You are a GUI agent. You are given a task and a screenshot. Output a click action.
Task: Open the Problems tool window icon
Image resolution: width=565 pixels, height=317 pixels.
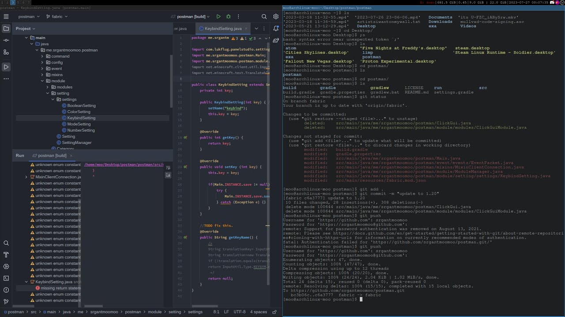6,290
